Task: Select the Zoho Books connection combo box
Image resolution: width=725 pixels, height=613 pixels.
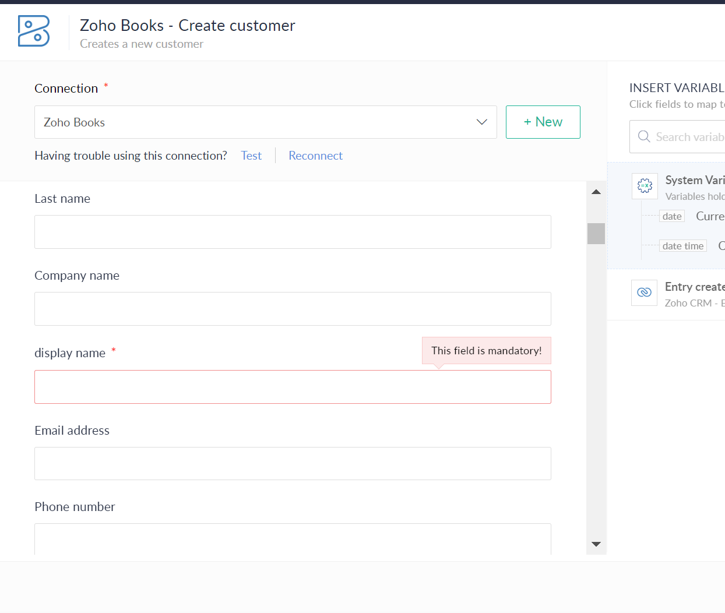Action: [256, 122]
